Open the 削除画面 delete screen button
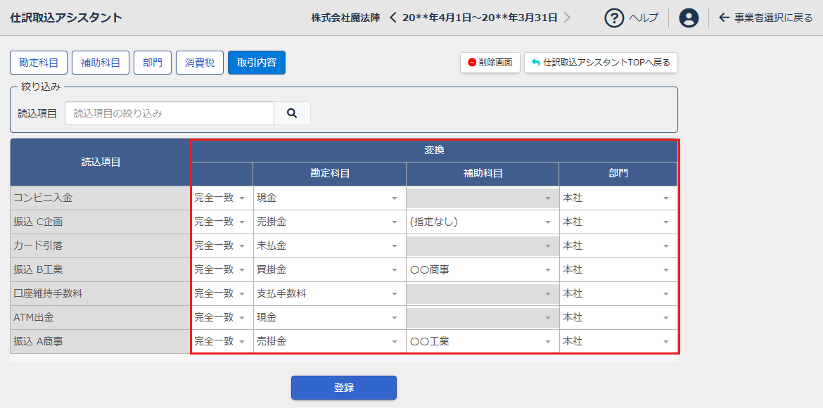This screenshot has height=408, width=823. pos(490,63)
